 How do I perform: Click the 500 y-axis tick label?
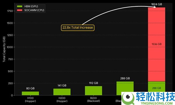pos(10,71)
